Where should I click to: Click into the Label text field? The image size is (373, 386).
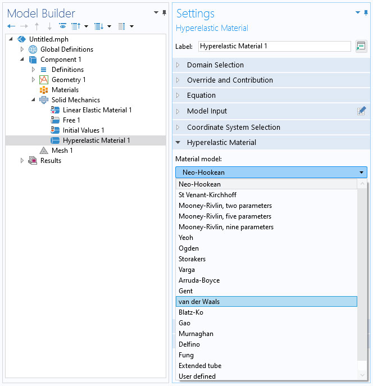(x=275, y=46)
